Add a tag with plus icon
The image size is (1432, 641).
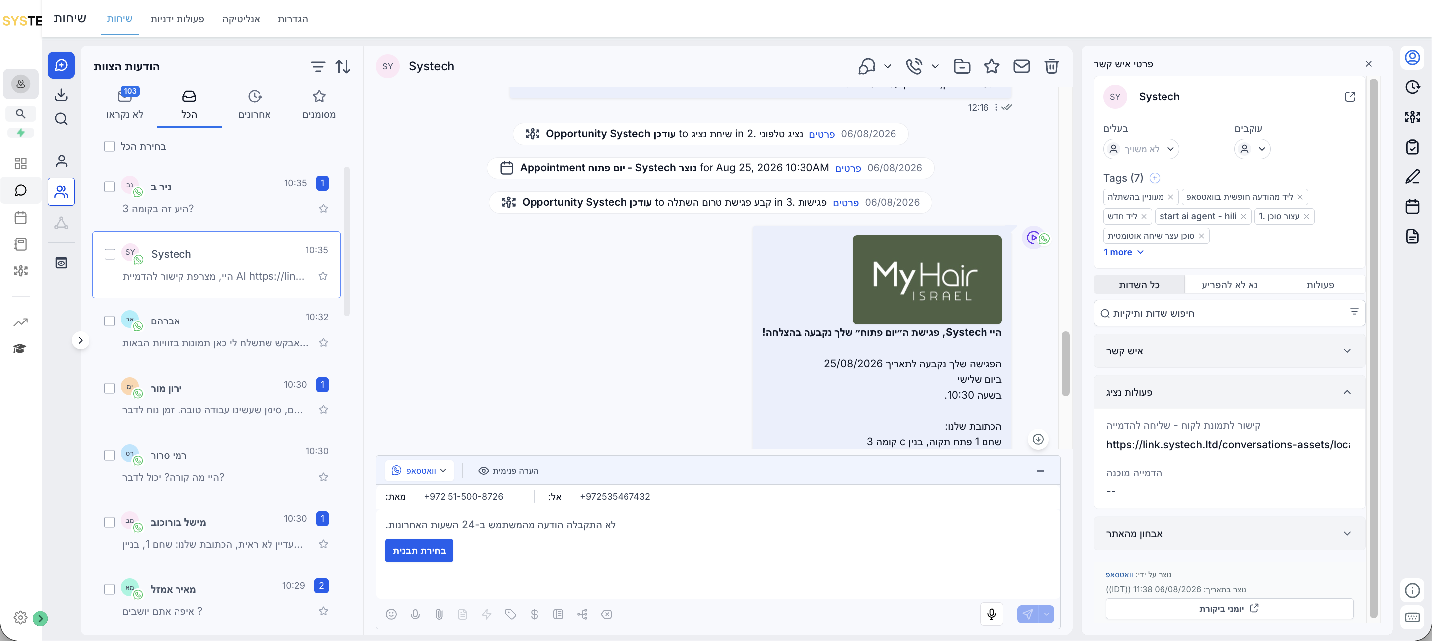click(x=1155, y=178)
